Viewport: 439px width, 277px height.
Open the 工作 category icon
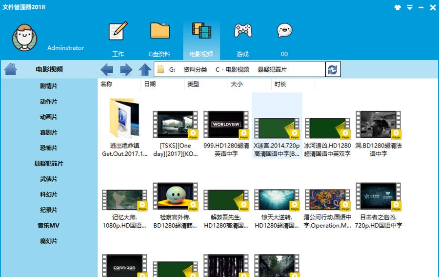(x=118, y=31)
